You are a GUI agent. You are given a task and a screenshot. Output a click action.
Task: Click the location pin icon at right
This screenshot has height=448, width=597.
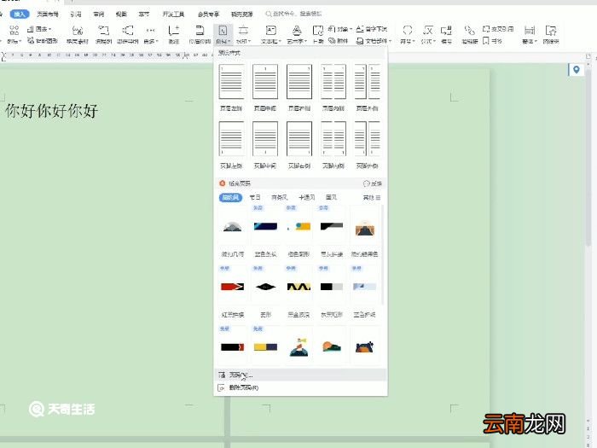point(576,70)
